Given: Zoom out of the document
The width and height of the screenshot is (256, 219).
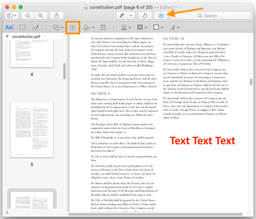Looking at the screenshot, I should 28,16.
